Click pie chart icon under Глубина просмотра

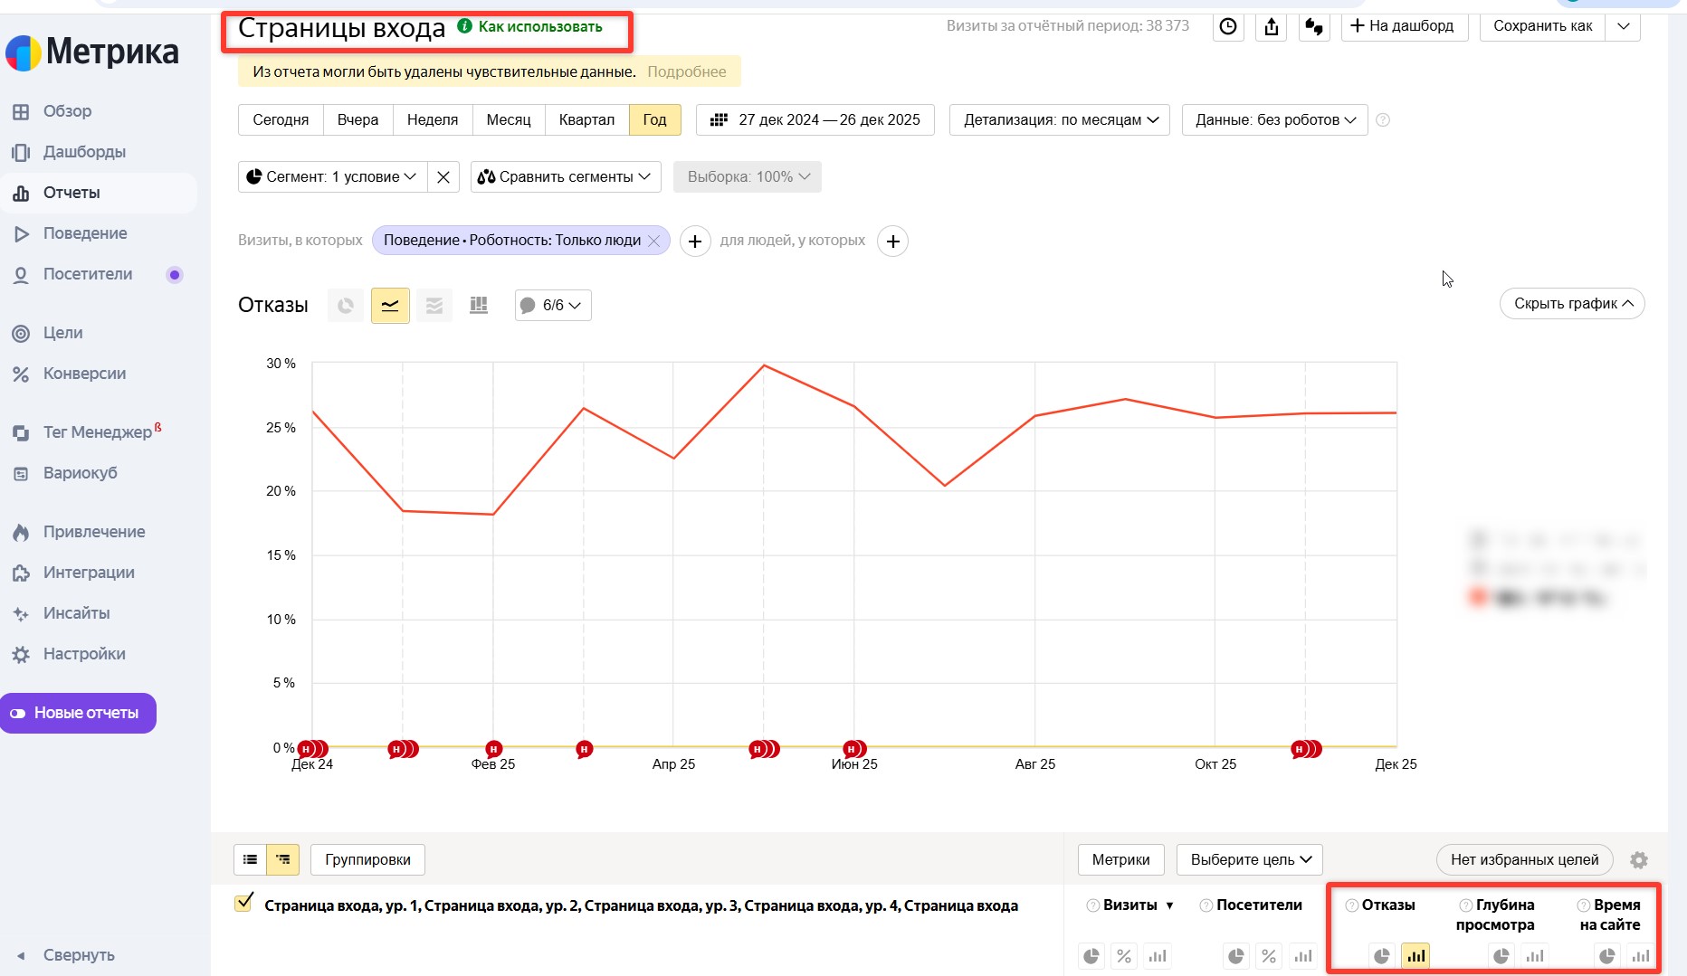(x=1501, y=956)
